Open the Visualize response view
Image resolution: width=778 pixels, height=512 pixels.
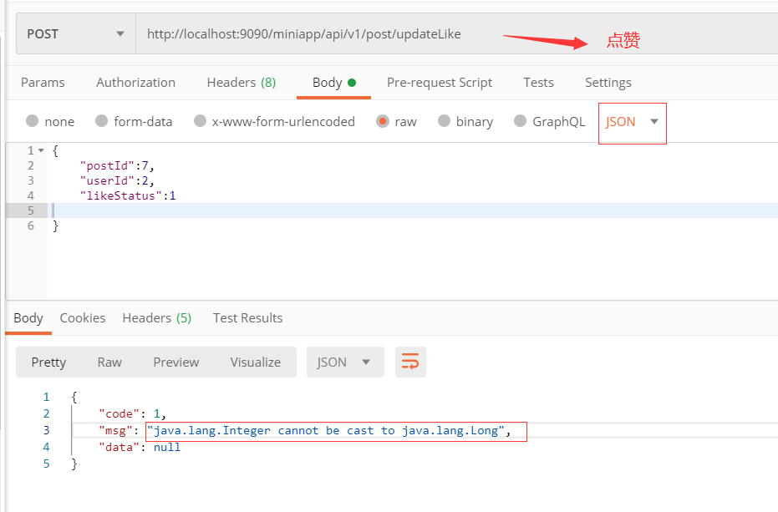(x=255, y=362)
